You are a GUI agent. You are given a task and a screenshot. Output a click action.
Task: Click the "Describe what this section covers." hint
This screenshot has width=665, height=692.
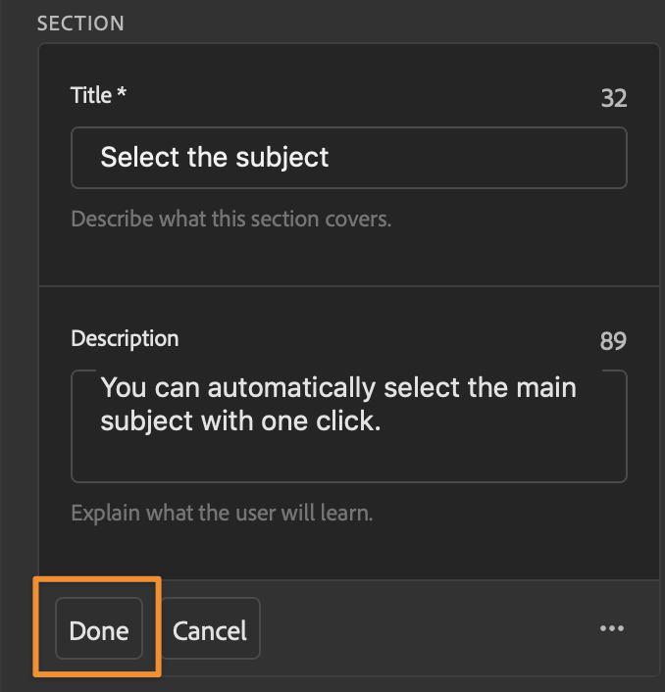231,219
